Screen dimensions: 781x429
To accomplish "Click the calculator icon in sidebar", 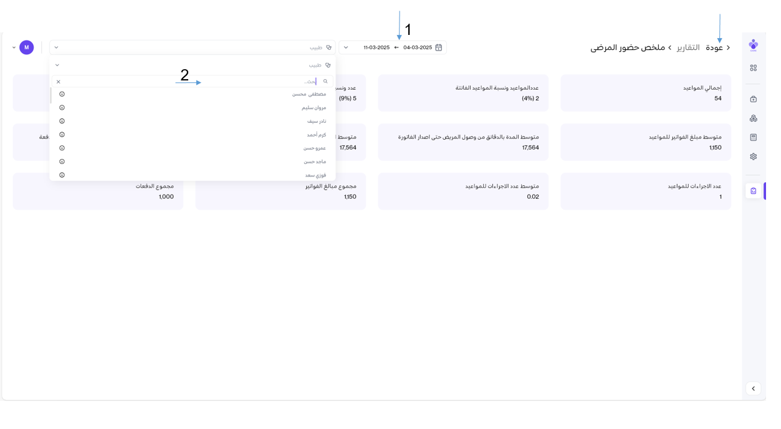I will [753, 137].
